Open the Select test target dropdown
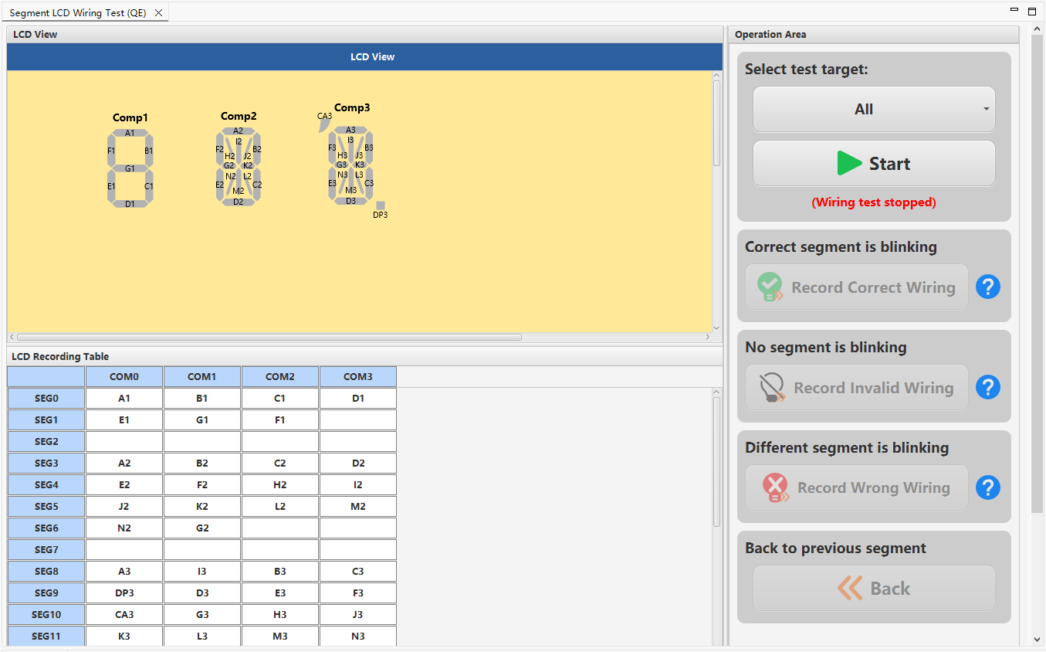 [874, 110]
